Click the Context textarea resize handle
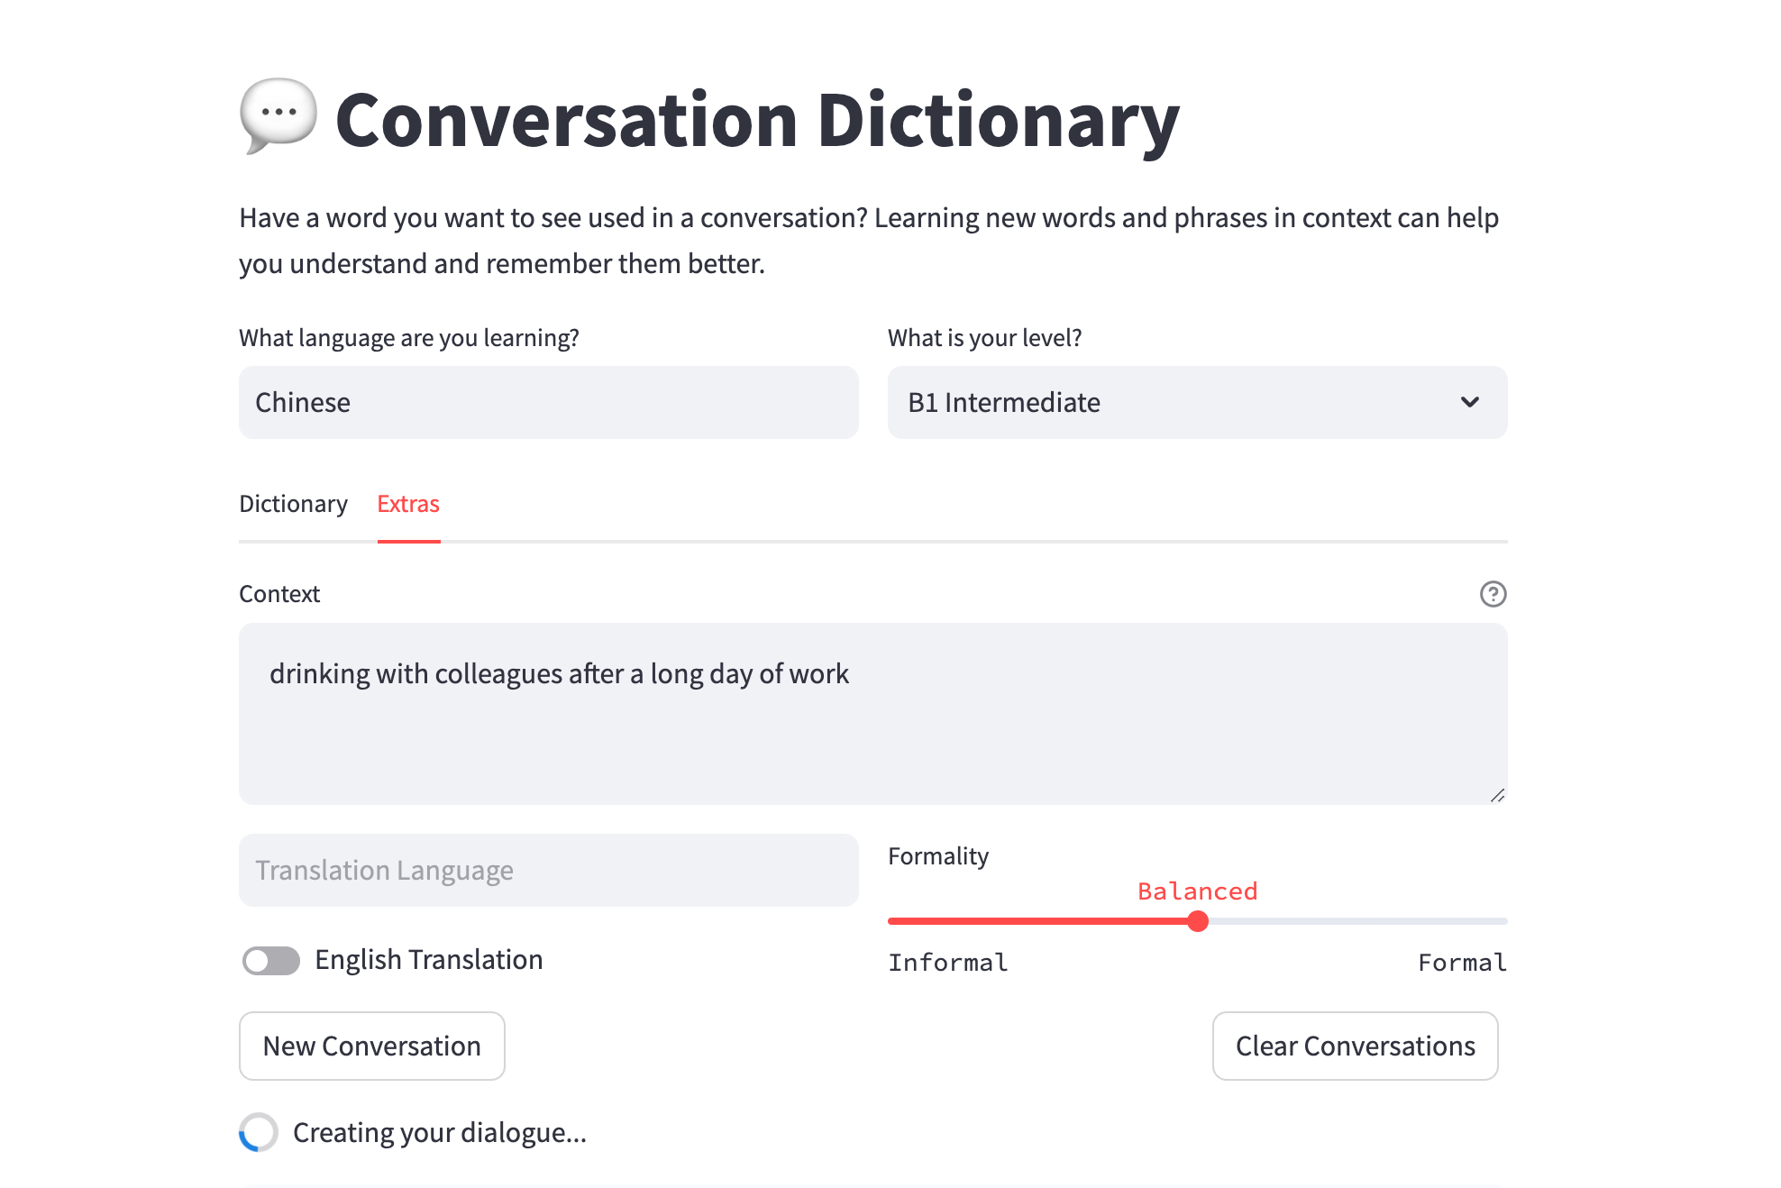Viewport: 1781px width, 1188px height. coord(1497,795)
